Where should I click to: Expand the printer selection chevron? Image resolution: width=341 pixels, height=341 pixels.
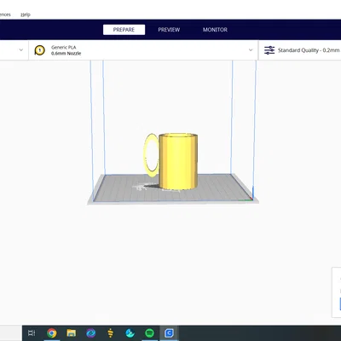coord(21,50)
